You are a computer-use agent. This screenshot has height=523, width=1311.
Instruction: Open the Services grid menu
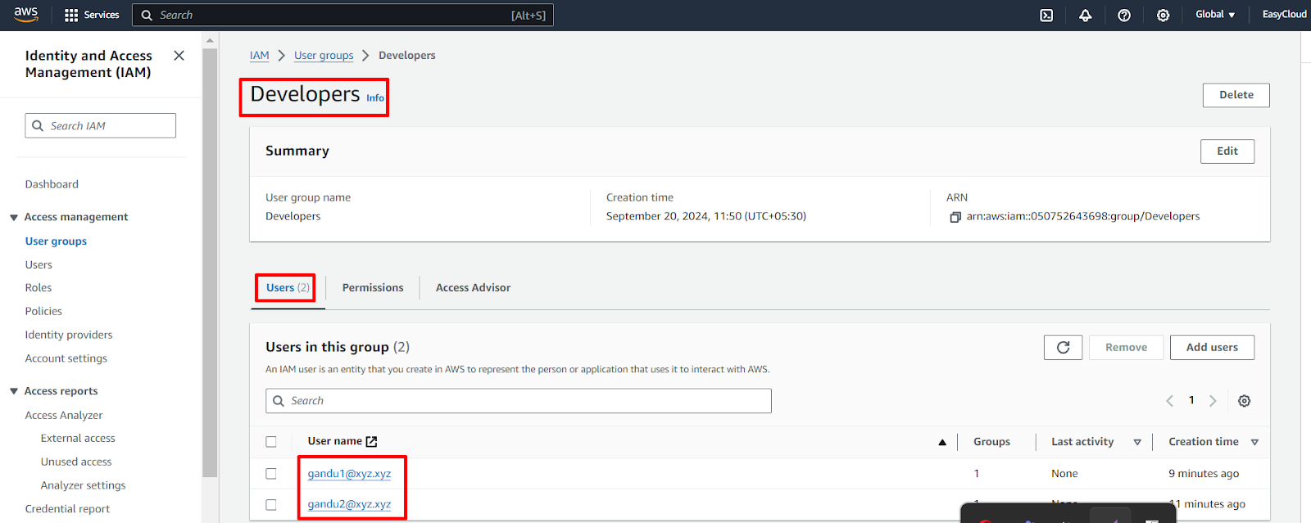point(91,15)
